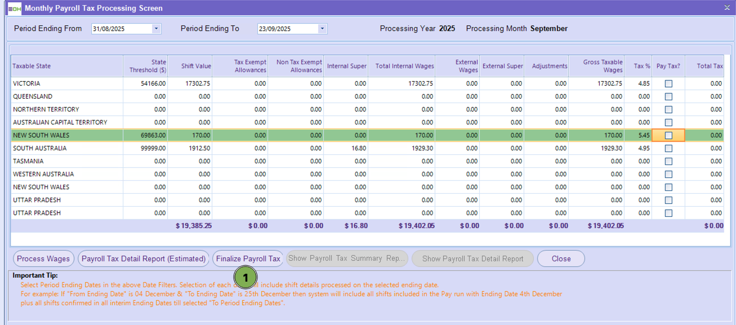Expand the Period Ending To date picker

click(322, 29)
